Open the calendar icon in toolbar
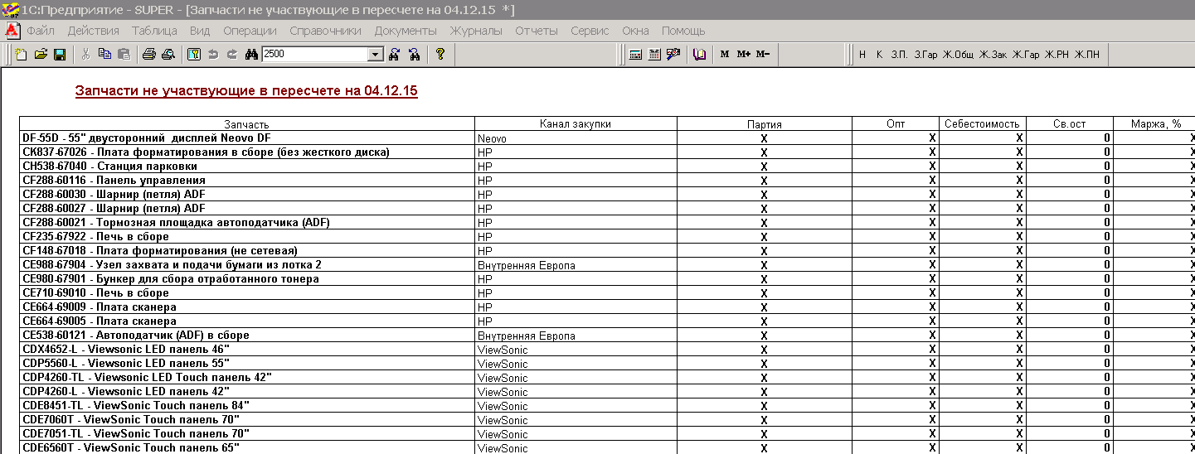This screenshot has height=454, width=1195. pos(654,55)
